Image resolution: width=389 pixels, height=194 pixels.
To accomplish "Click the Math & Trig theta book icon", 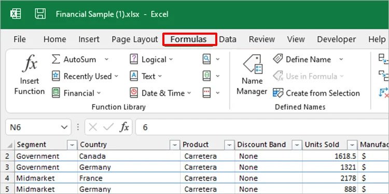I will (206, 76).
